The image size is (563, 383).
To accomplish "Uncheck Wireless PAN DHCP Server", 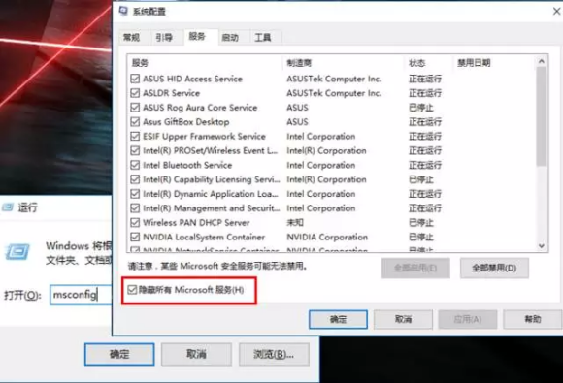I will 135,223.
